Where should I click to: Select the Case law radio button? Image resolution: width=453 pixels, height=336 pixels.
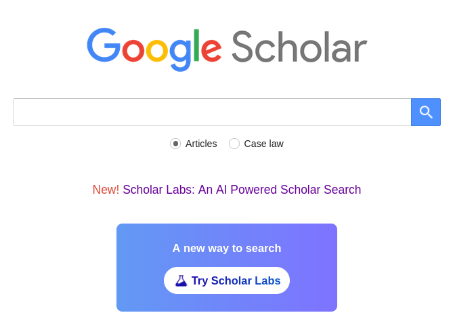coord(234,144)
